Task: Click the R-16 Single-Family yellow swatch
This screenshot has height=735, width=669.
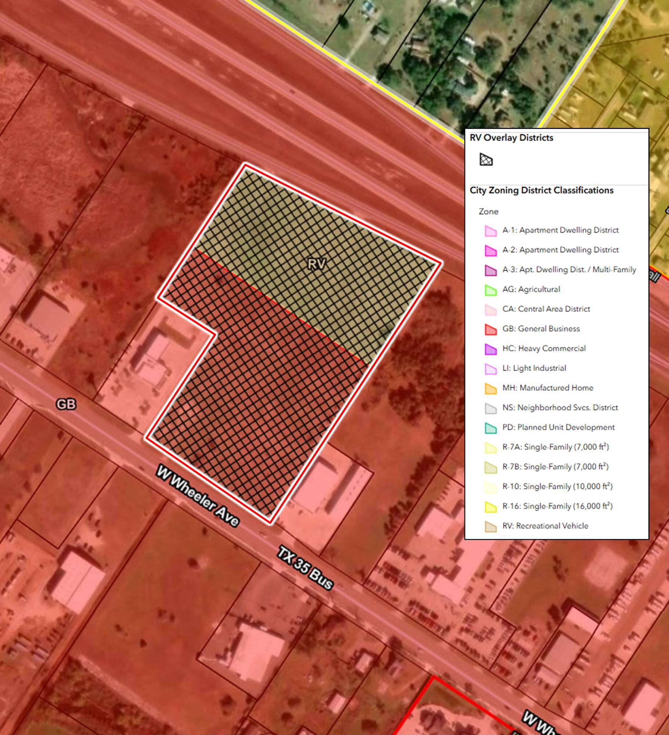Action: (490, 507)
